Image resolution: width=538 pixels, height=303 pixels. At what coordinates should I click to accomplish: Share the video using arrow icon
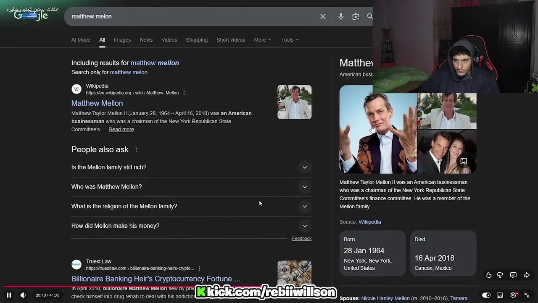click(x=527, y=275)
